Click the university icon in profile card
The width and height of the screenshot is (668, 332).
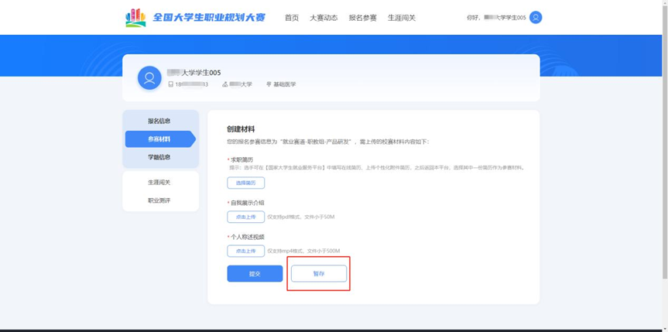pos(225,84)
